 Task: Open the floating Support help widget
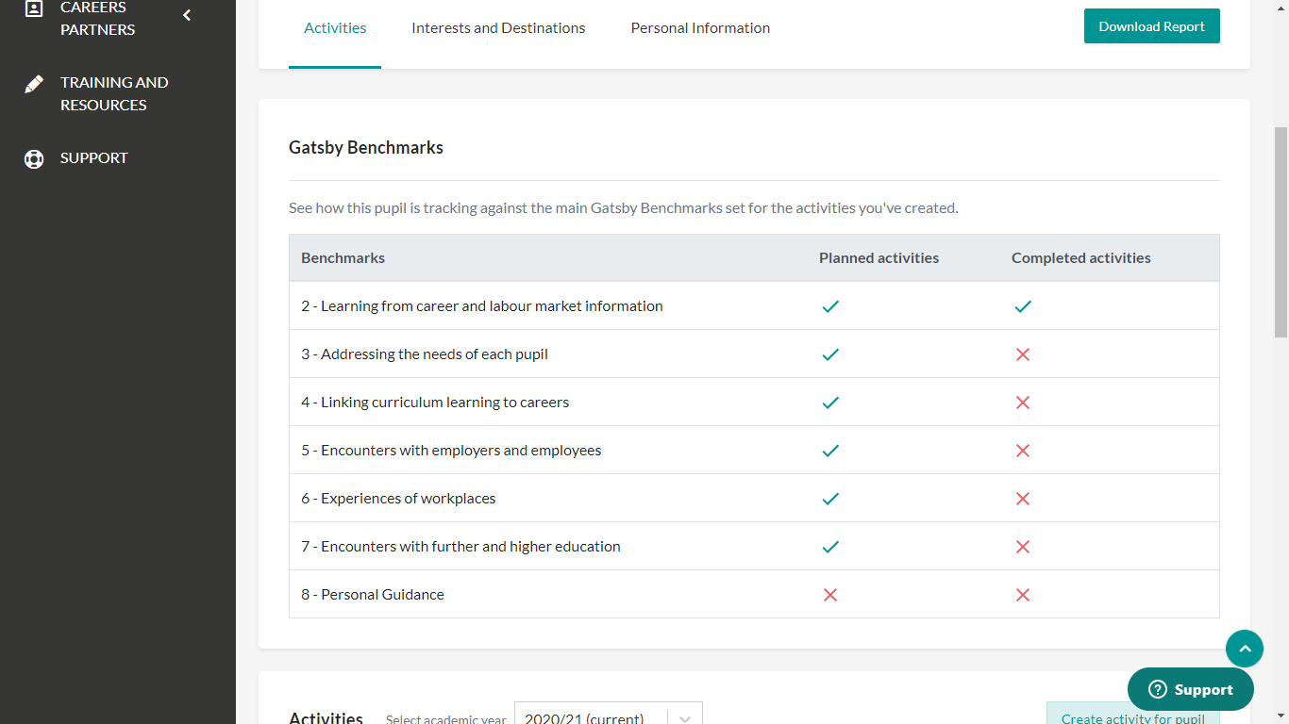coord(1190,689)
